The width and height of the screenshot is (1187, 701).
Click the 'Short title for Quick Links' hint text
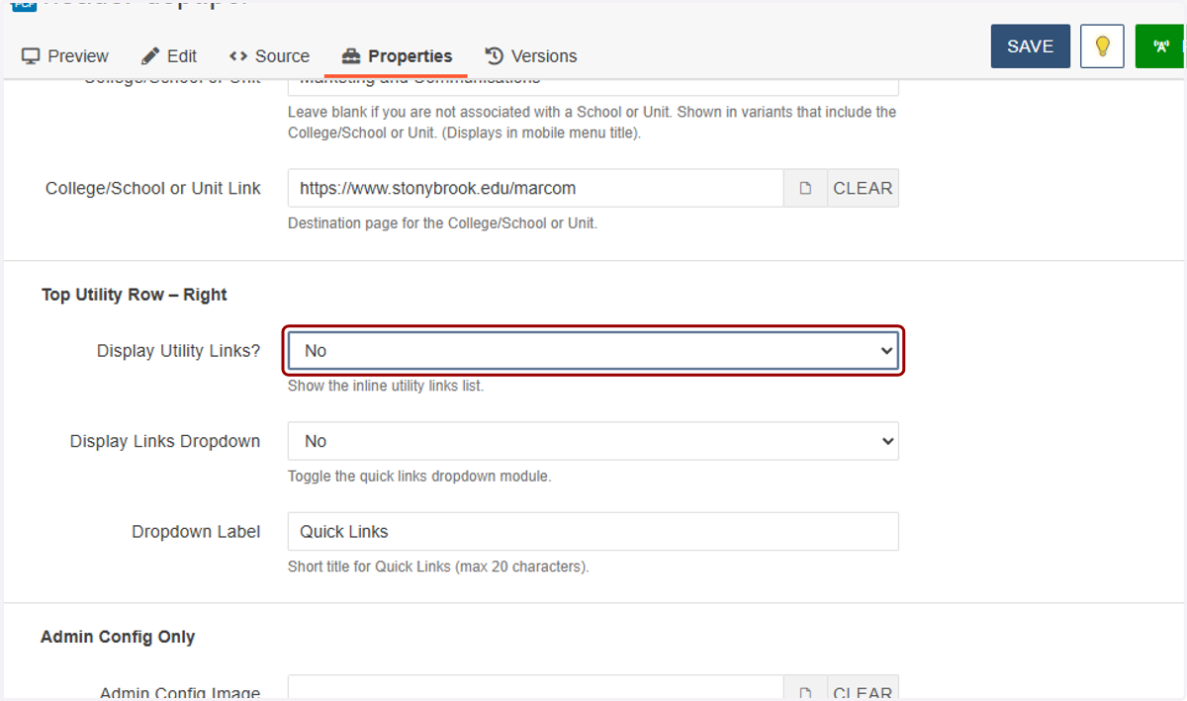click(438, 567)
